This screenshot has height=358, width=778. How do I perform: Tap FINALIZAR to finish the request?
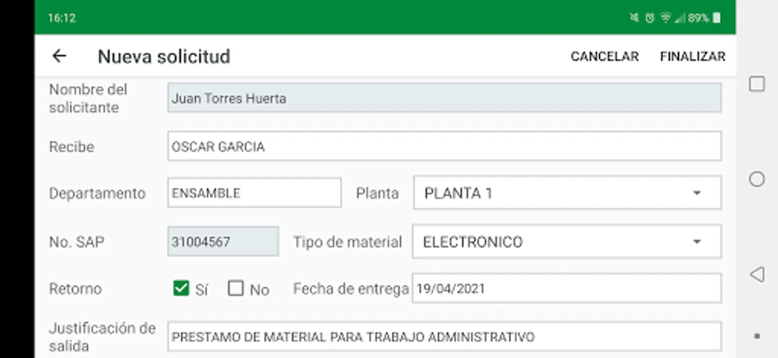pyautogui.click(x=692, y=56)
